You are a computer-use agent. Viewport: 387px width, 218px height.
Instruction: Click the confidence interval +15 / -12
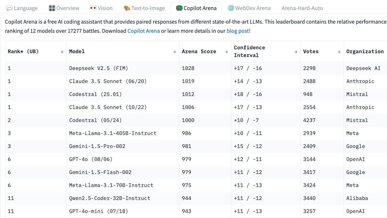point(248,146)
